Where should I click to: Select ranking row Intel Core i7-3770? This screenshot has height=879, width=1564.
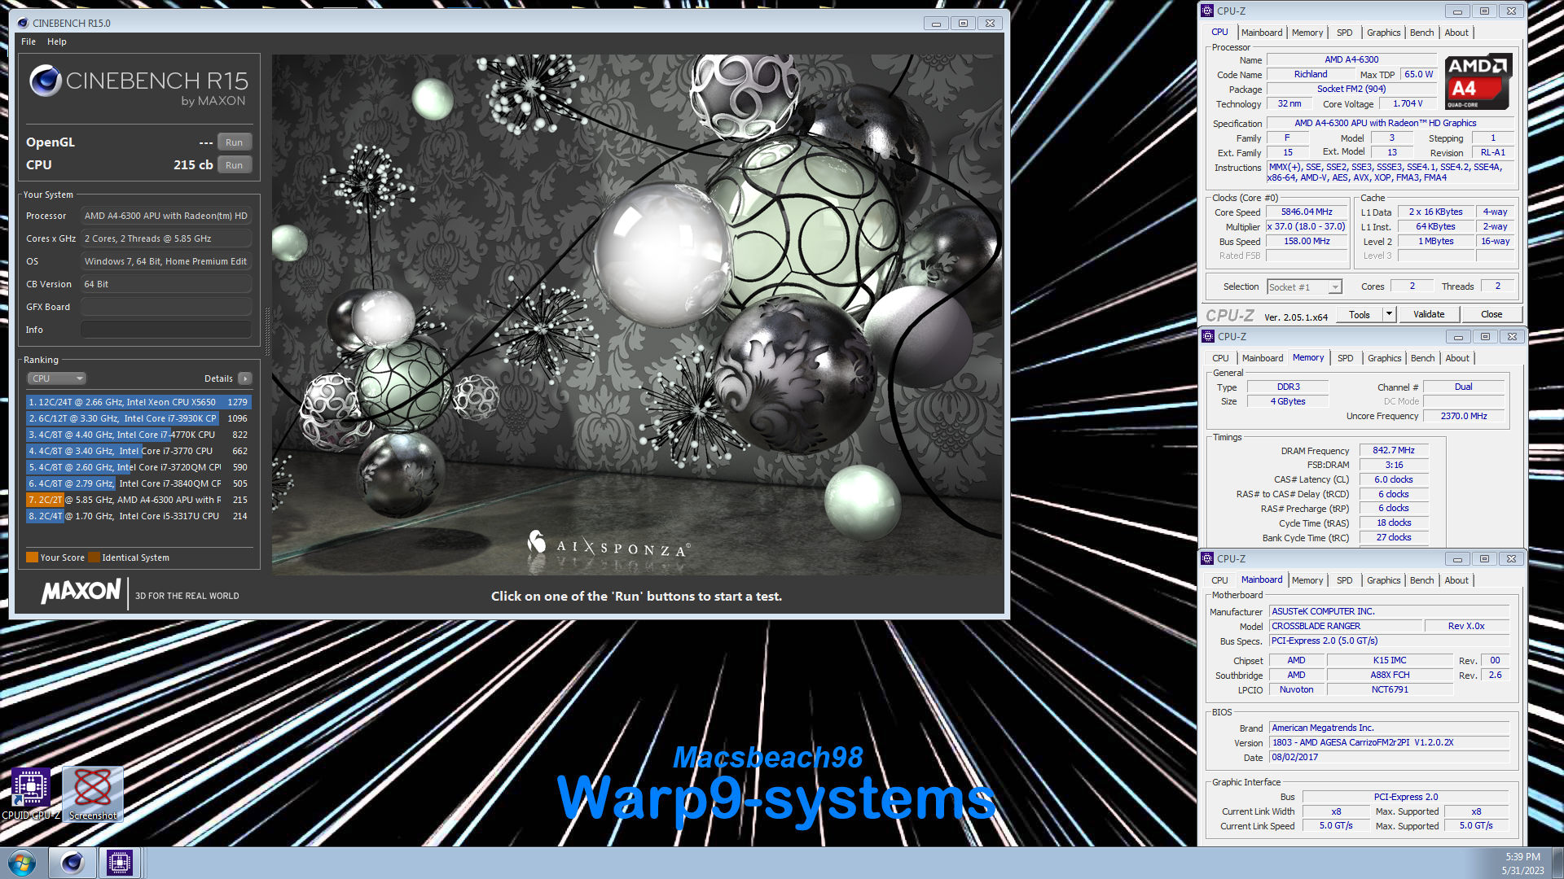[x=138, y=451]
